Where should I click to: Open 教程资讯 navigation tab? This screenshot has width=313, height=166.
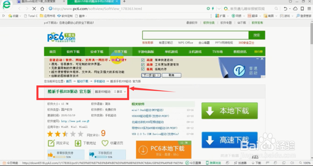(x=240, y=52)
